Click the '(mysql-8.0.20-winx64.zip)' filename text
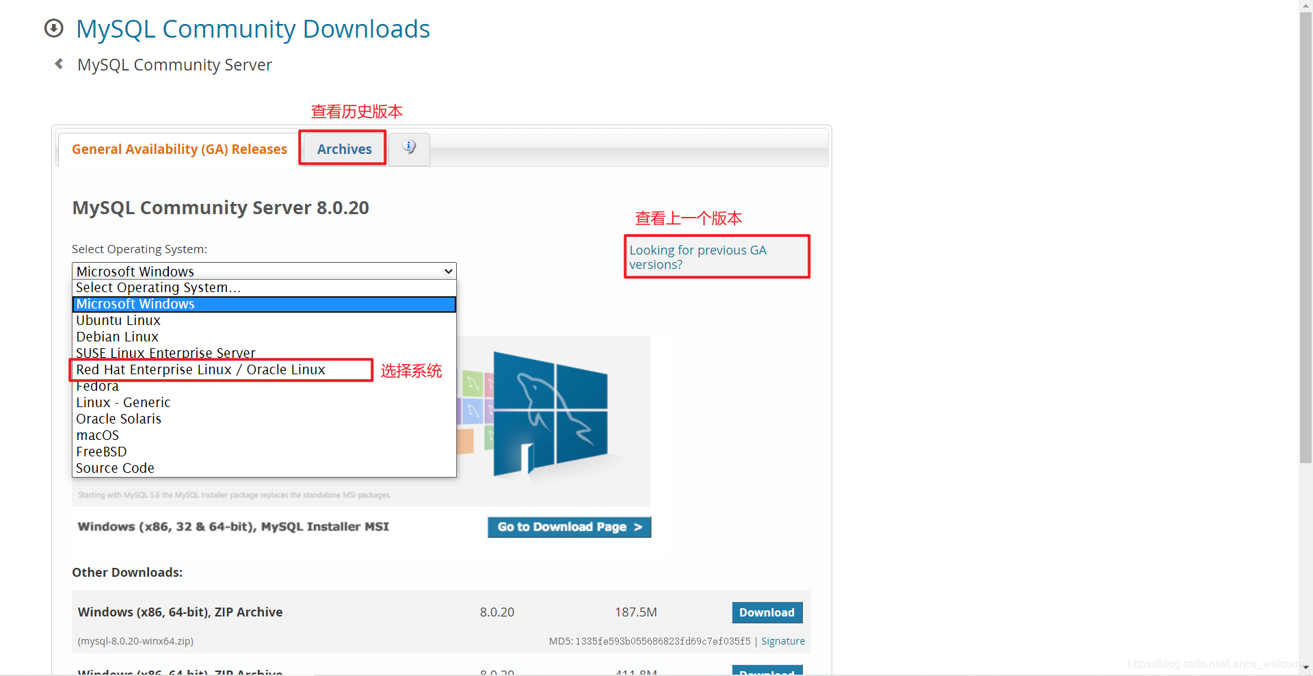1313x676 pixels. click(x=135, y=641)
